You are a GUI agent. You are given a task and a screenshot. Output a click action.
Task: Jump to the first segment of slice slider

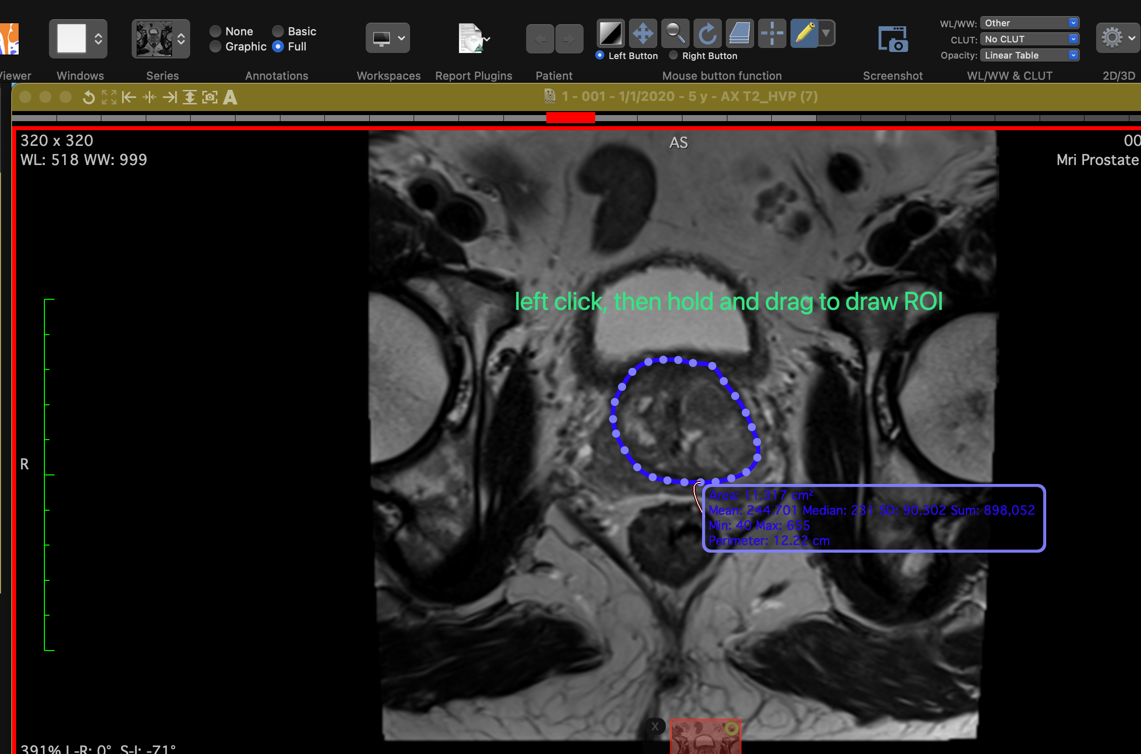point(34,118)
